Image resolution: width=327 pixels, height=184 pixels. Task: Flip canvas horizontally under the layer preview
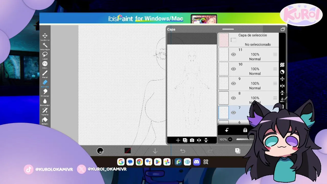pyautogui.click(x=199, y=140)
